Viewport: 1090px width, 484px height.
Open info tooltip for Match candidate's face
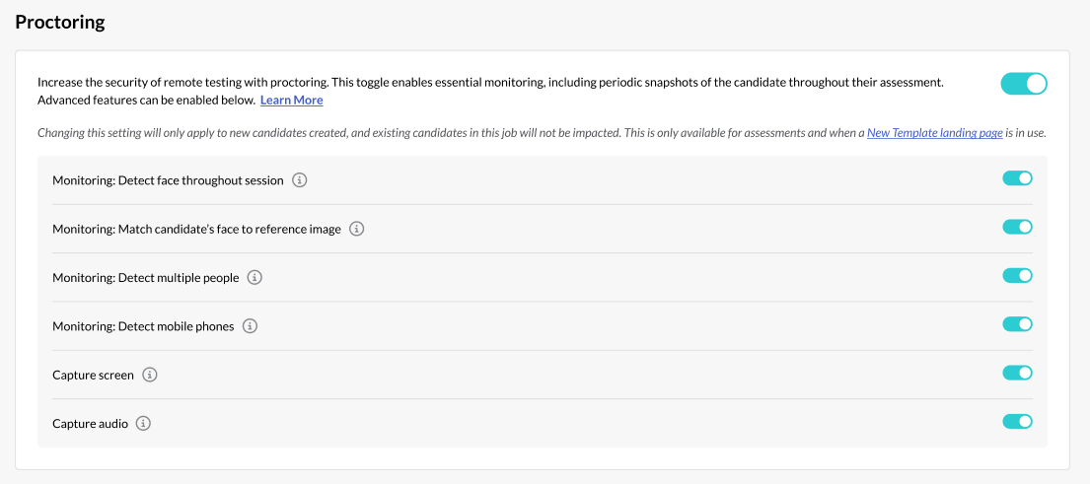click(x=357, y=229)
